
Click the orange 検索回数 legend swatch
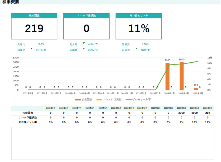click(x=78, y=99)
